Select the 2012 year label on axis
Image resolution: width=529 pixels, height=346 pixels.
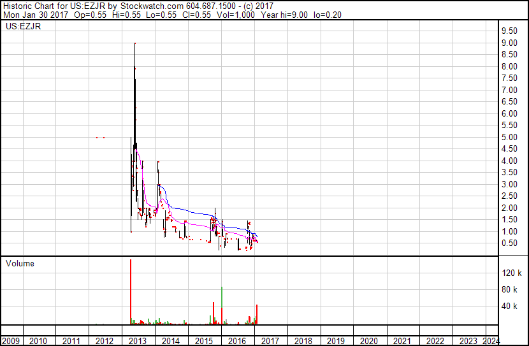click(x=105, y=341)
